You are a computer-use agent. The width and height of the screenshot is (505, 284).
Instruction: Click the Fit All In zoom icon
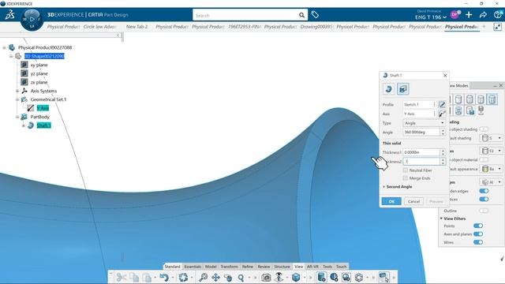coord(203,277)
